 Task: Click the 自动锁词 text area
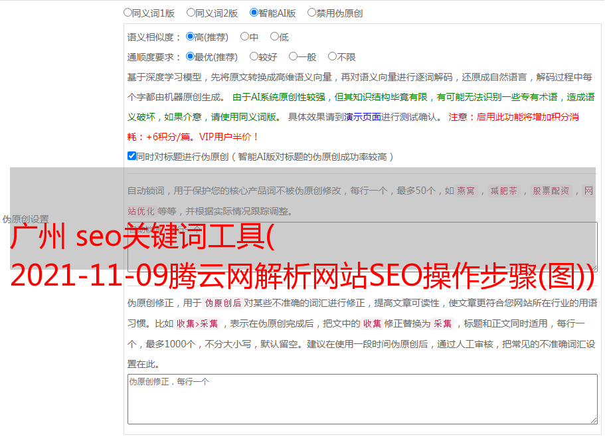[x=363, y=247]
